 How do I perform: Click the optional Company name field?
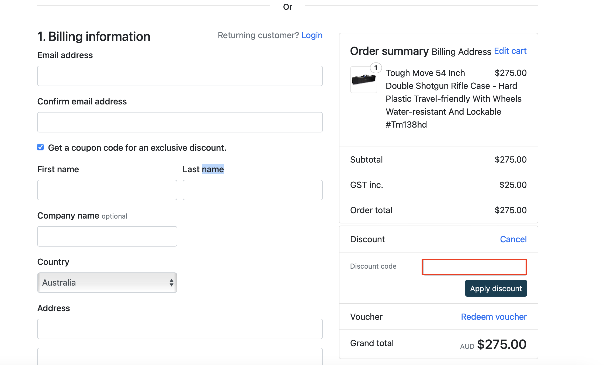(x=107, y=236)
